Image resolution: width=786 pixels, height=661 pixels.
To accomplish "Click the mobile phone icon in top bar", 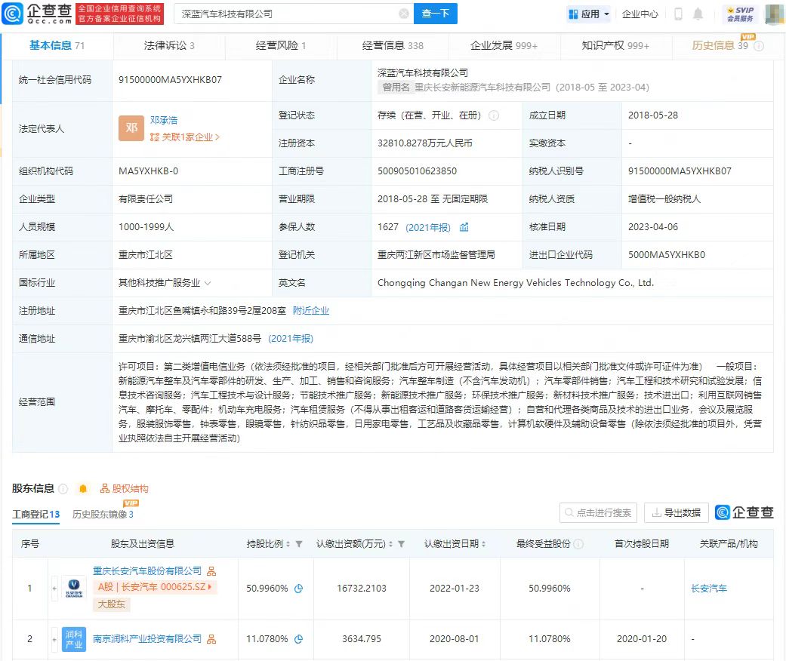I will [678, 13].
